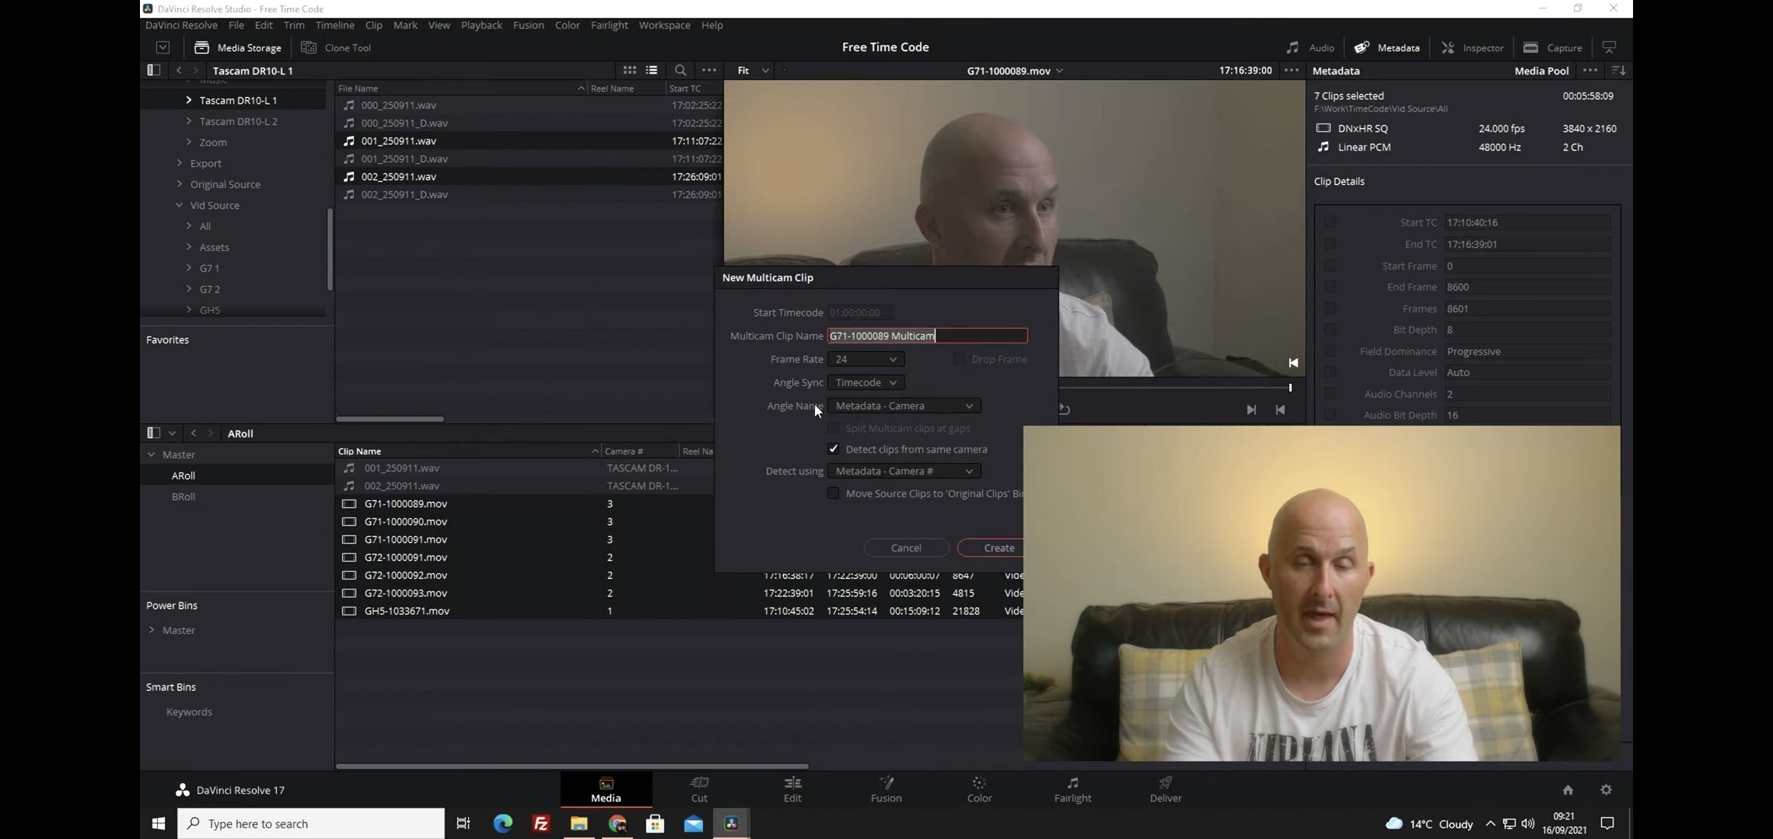Cancel the New Multicam Clip dialog
This screenshot has width=1773, height=839.
point(906,548)
